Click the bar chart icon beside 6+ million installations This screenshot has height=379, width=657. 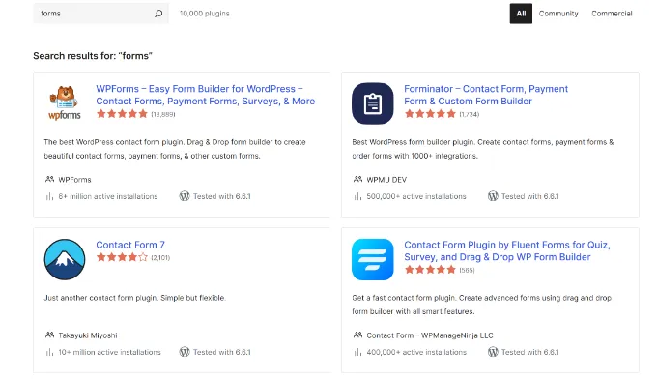click(49, 196)
